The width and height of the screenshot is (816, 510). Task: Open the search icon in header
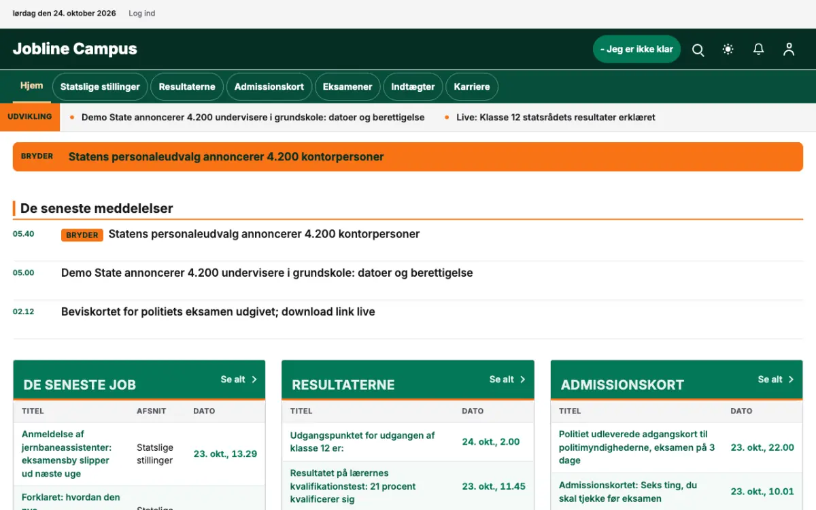(698, 50)
